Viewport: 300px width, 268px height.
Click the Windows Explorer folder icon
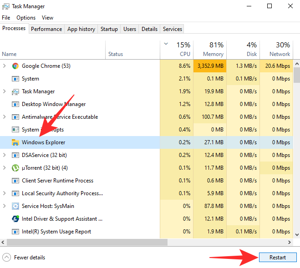pyautogui.click(x=15, y=142)
